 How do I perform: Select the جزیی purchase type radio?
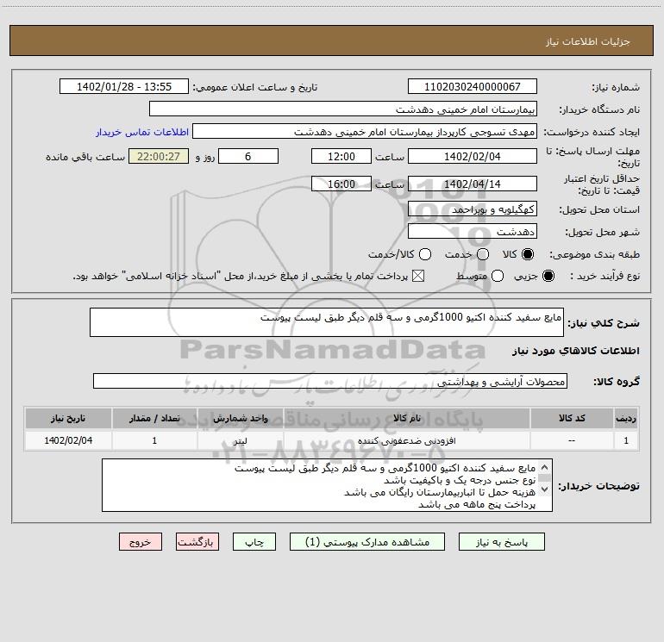click(x=548, y=277)
